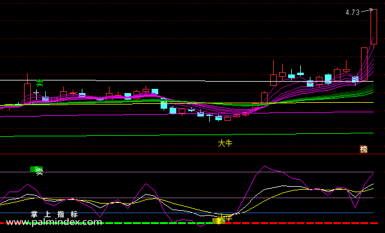Click the magenta indicator peak near the top line

coord(265,166)
